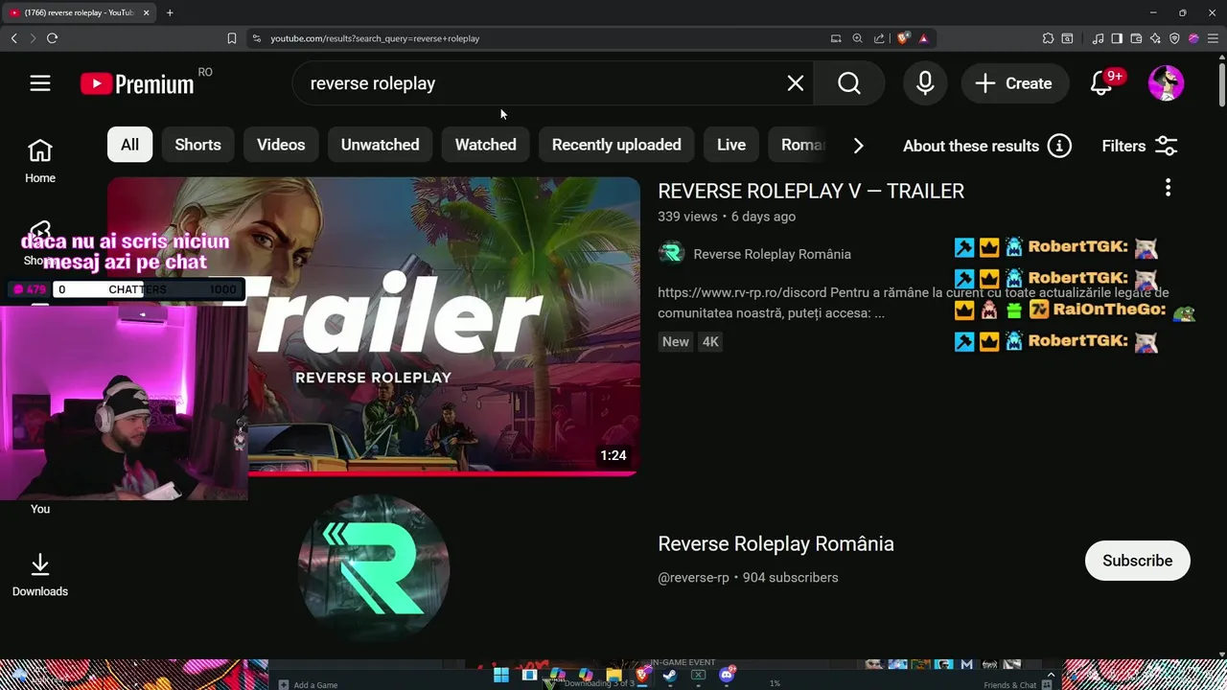Click the New badge
This screenshot has width=1227, height=690.
click(676, 341)
